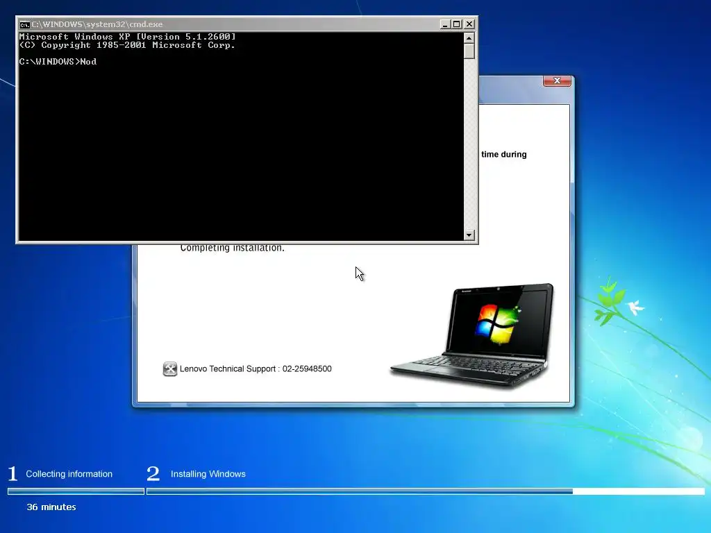Click the C:\WINDOWS\system32\cmd.exe title text

[97, 24]
